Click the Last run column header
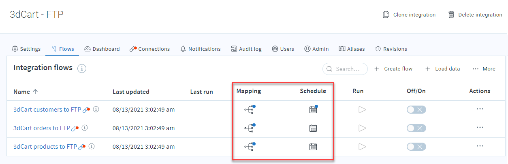Image resolution: width=508 pixels, height=164 pixels. click(201, 92)
